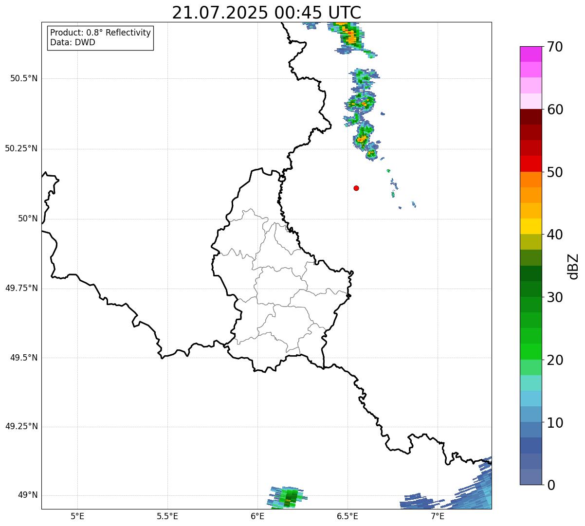The width and height of the screenshot is (585, 526).
Task: Click the title text 21.07.2025 00:45 UTC
Action: point(267,12)
